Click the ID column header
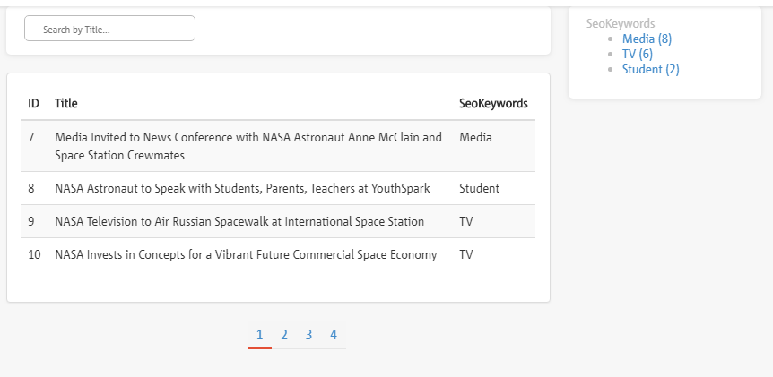 pyautogui.click(x=33, y=103)
